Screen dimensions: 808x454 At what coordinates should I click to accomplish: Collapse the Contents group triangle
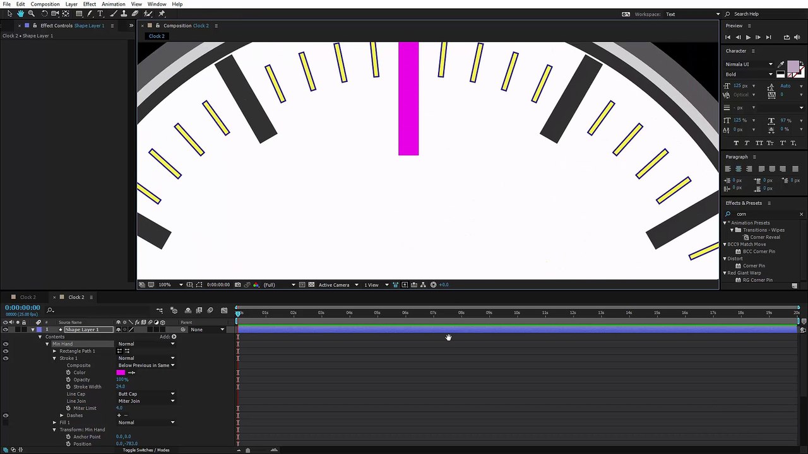tap(40, 337)
